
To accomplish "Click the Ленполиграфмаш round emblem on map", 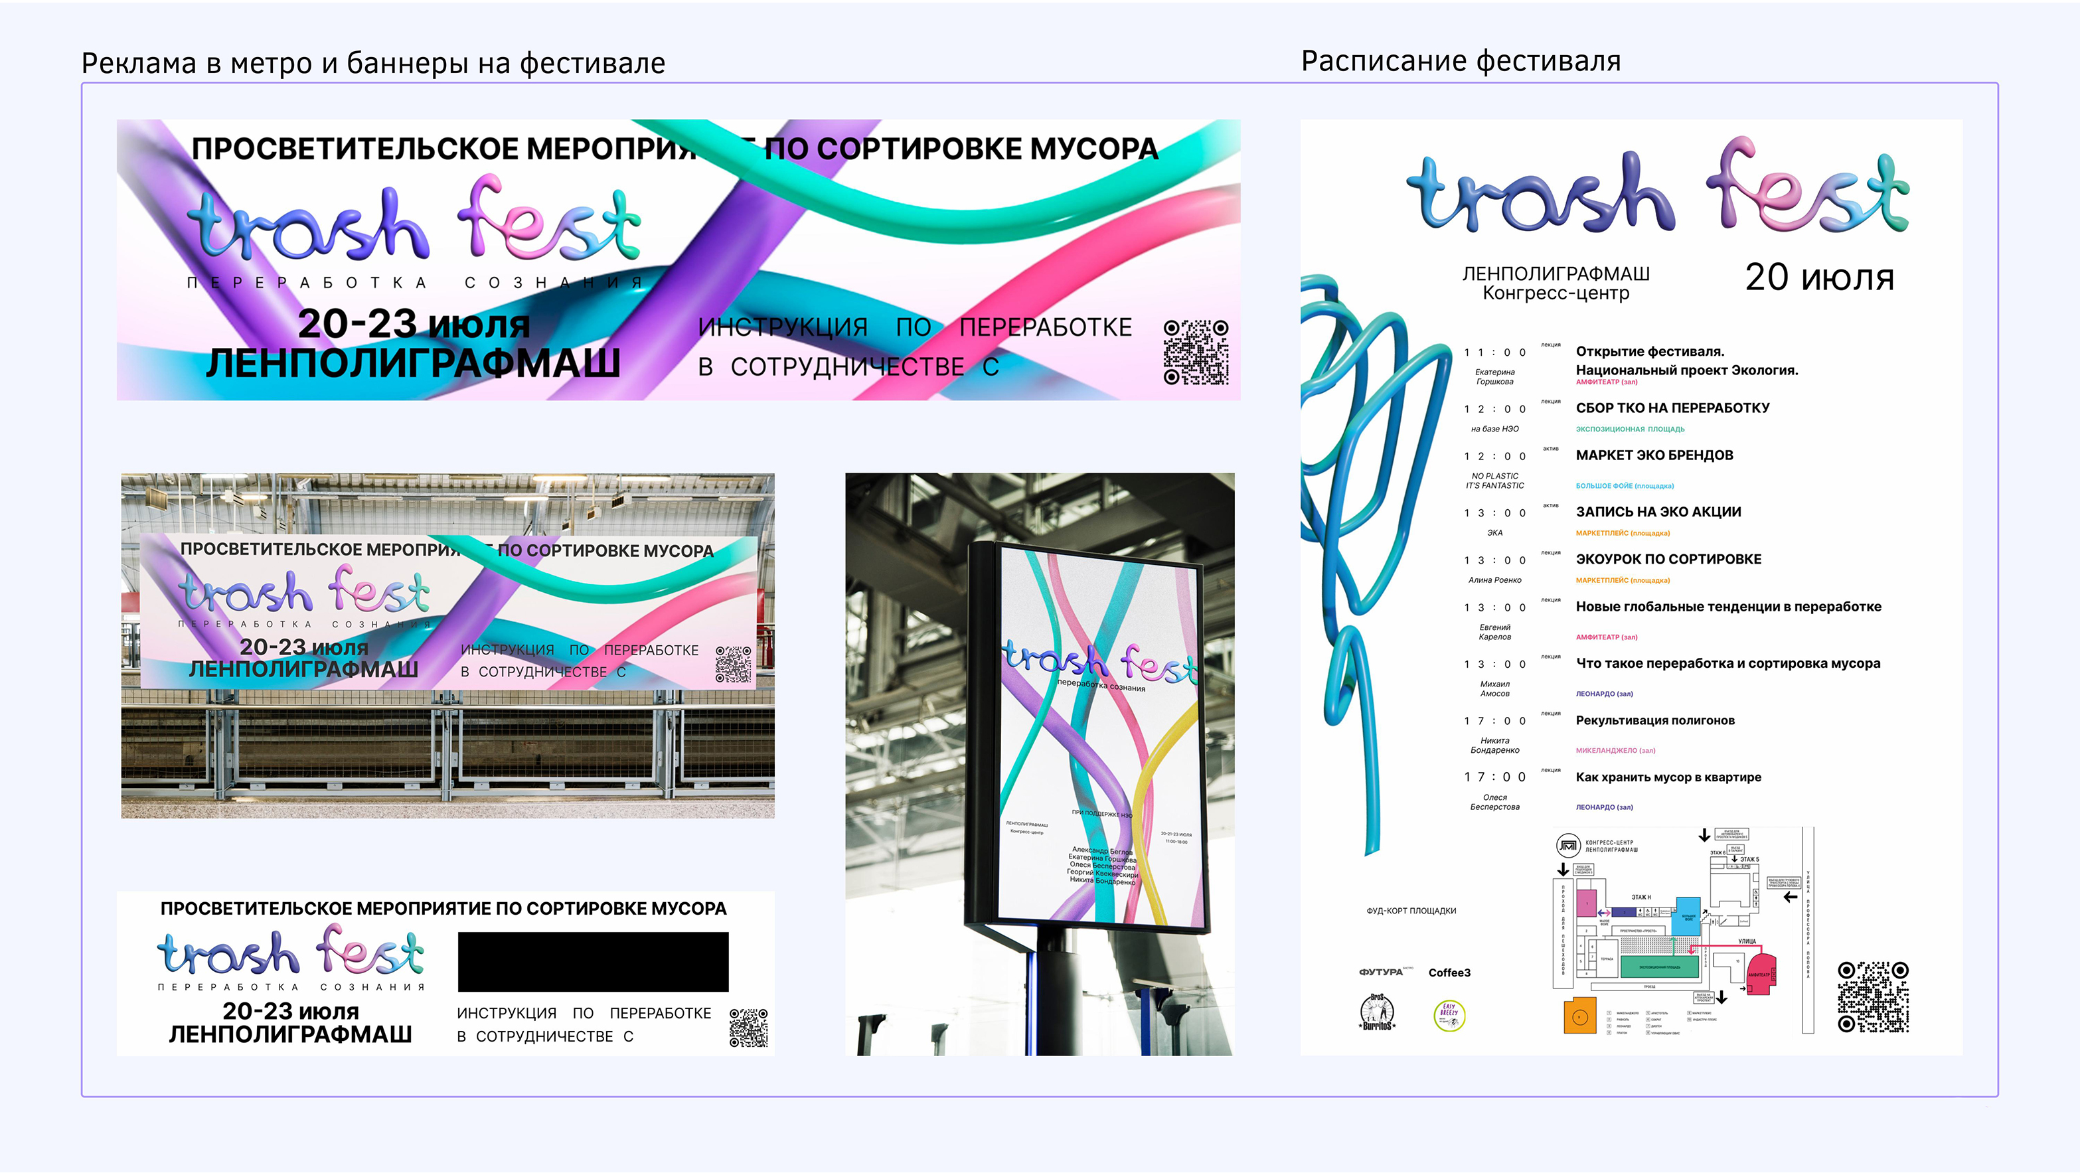I will (x=1568, y=846).
